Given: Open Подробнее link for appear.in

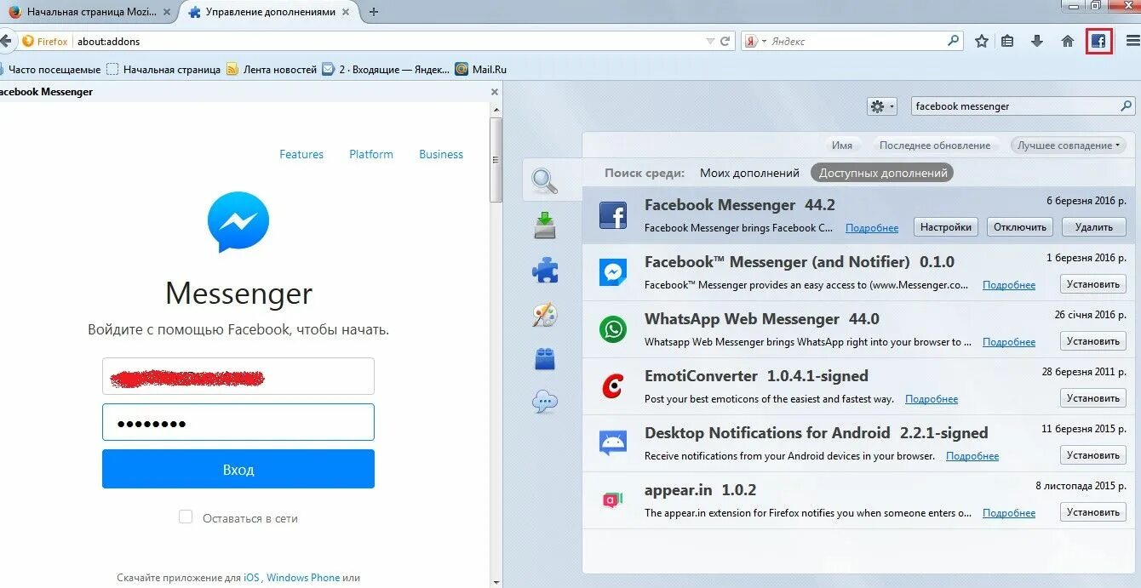Looking at the screenshot, I should [x=1009, y=513].
